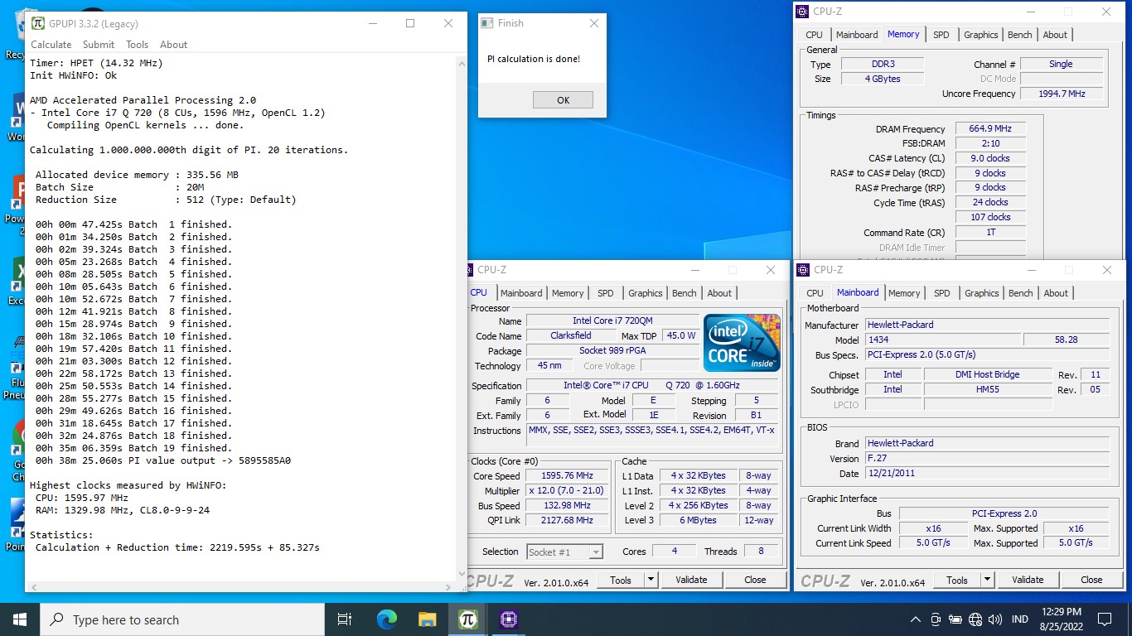This screenshot has height=636, width=1132.
Task: Switch to GPUPI via its taskbar icon
Action: click(x=467, y=619)
